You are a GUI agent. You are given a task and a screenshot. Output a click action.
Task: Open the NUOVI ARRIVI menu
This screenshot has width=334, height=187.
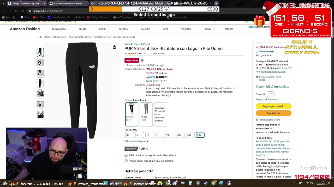coord(60,29)
